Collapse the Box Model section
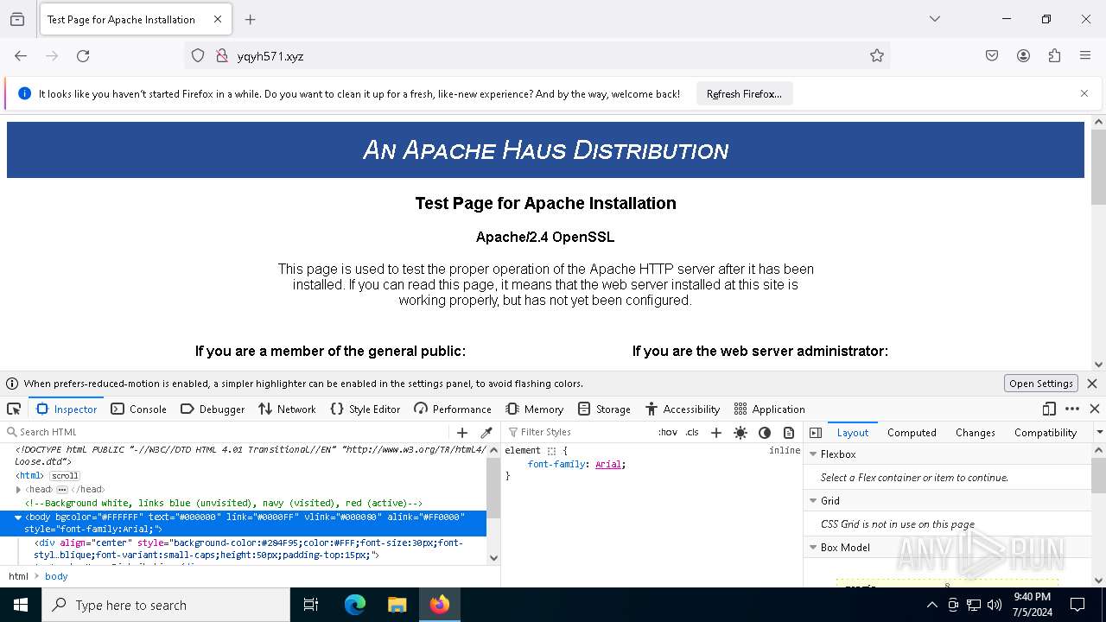The width and height of the screenshot is (1106, 622). click(x=813, y=547)
